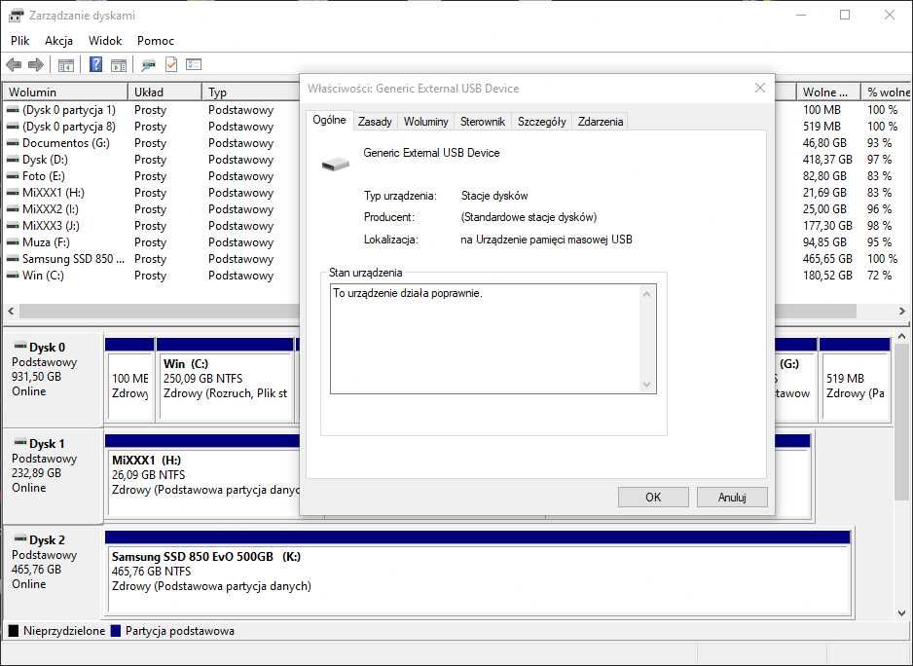
Task: Click the Back arrow toolbar icon
Action: pyautogui.click(x=14, y=64)
